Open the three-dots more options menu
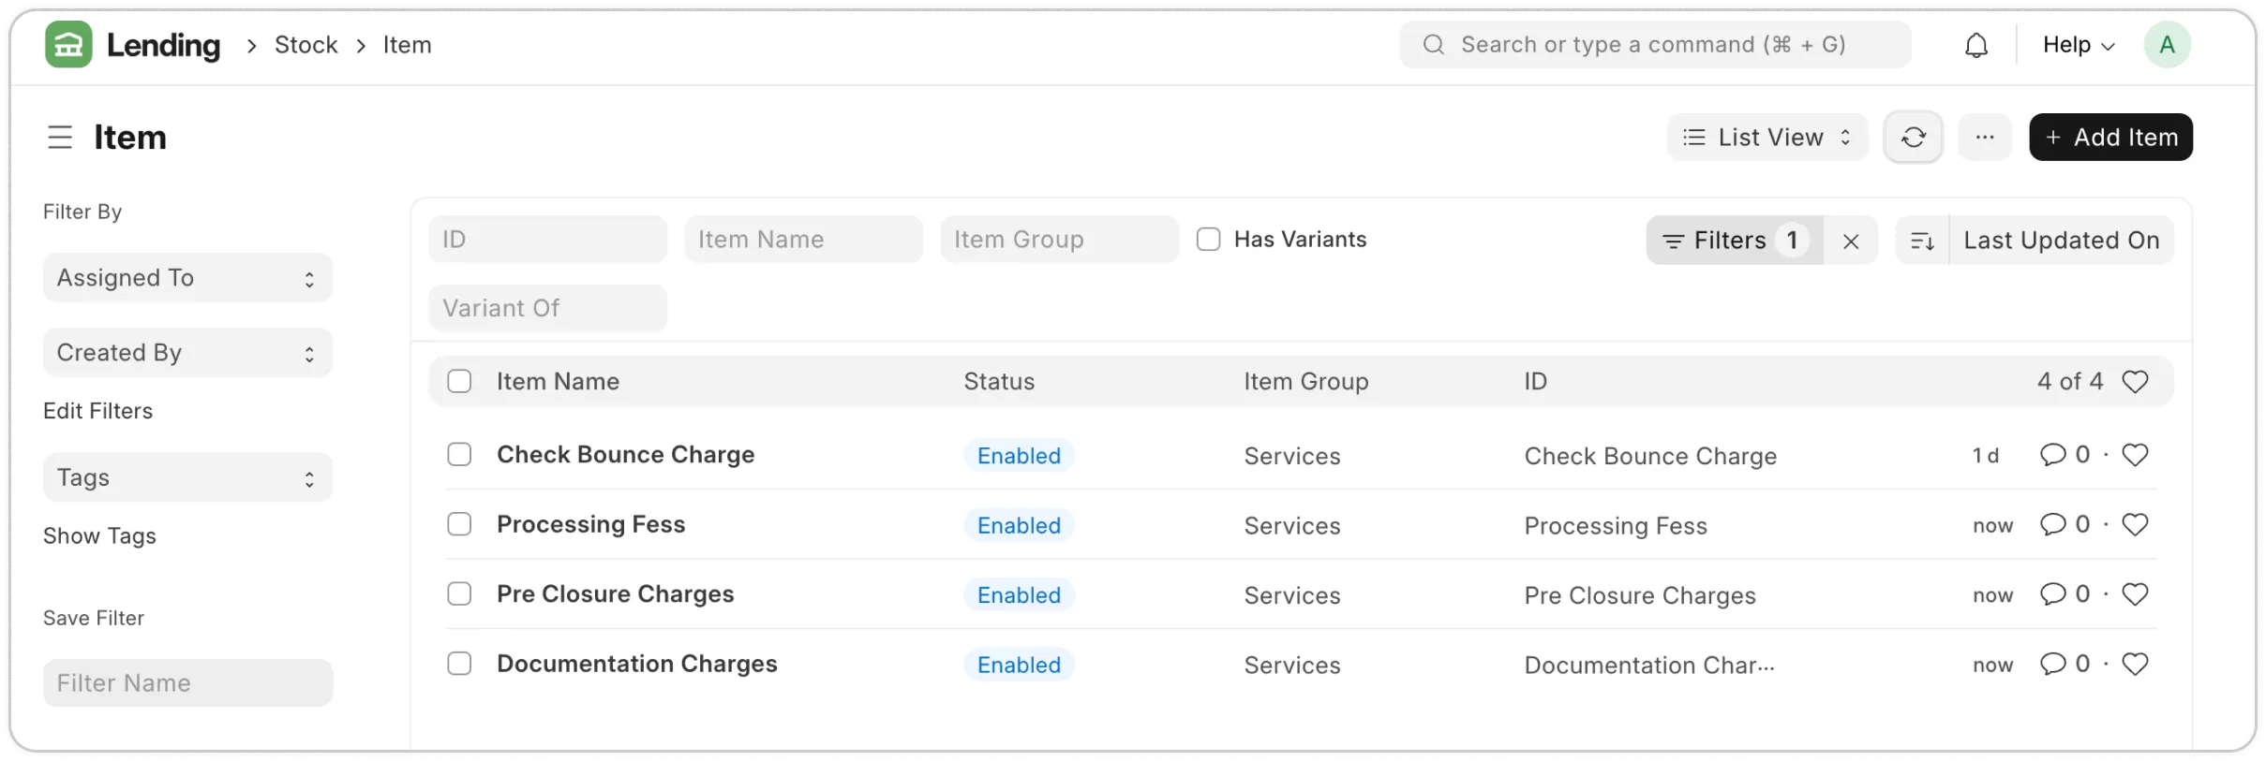 pyautogui.click(x=1984, y=138)
